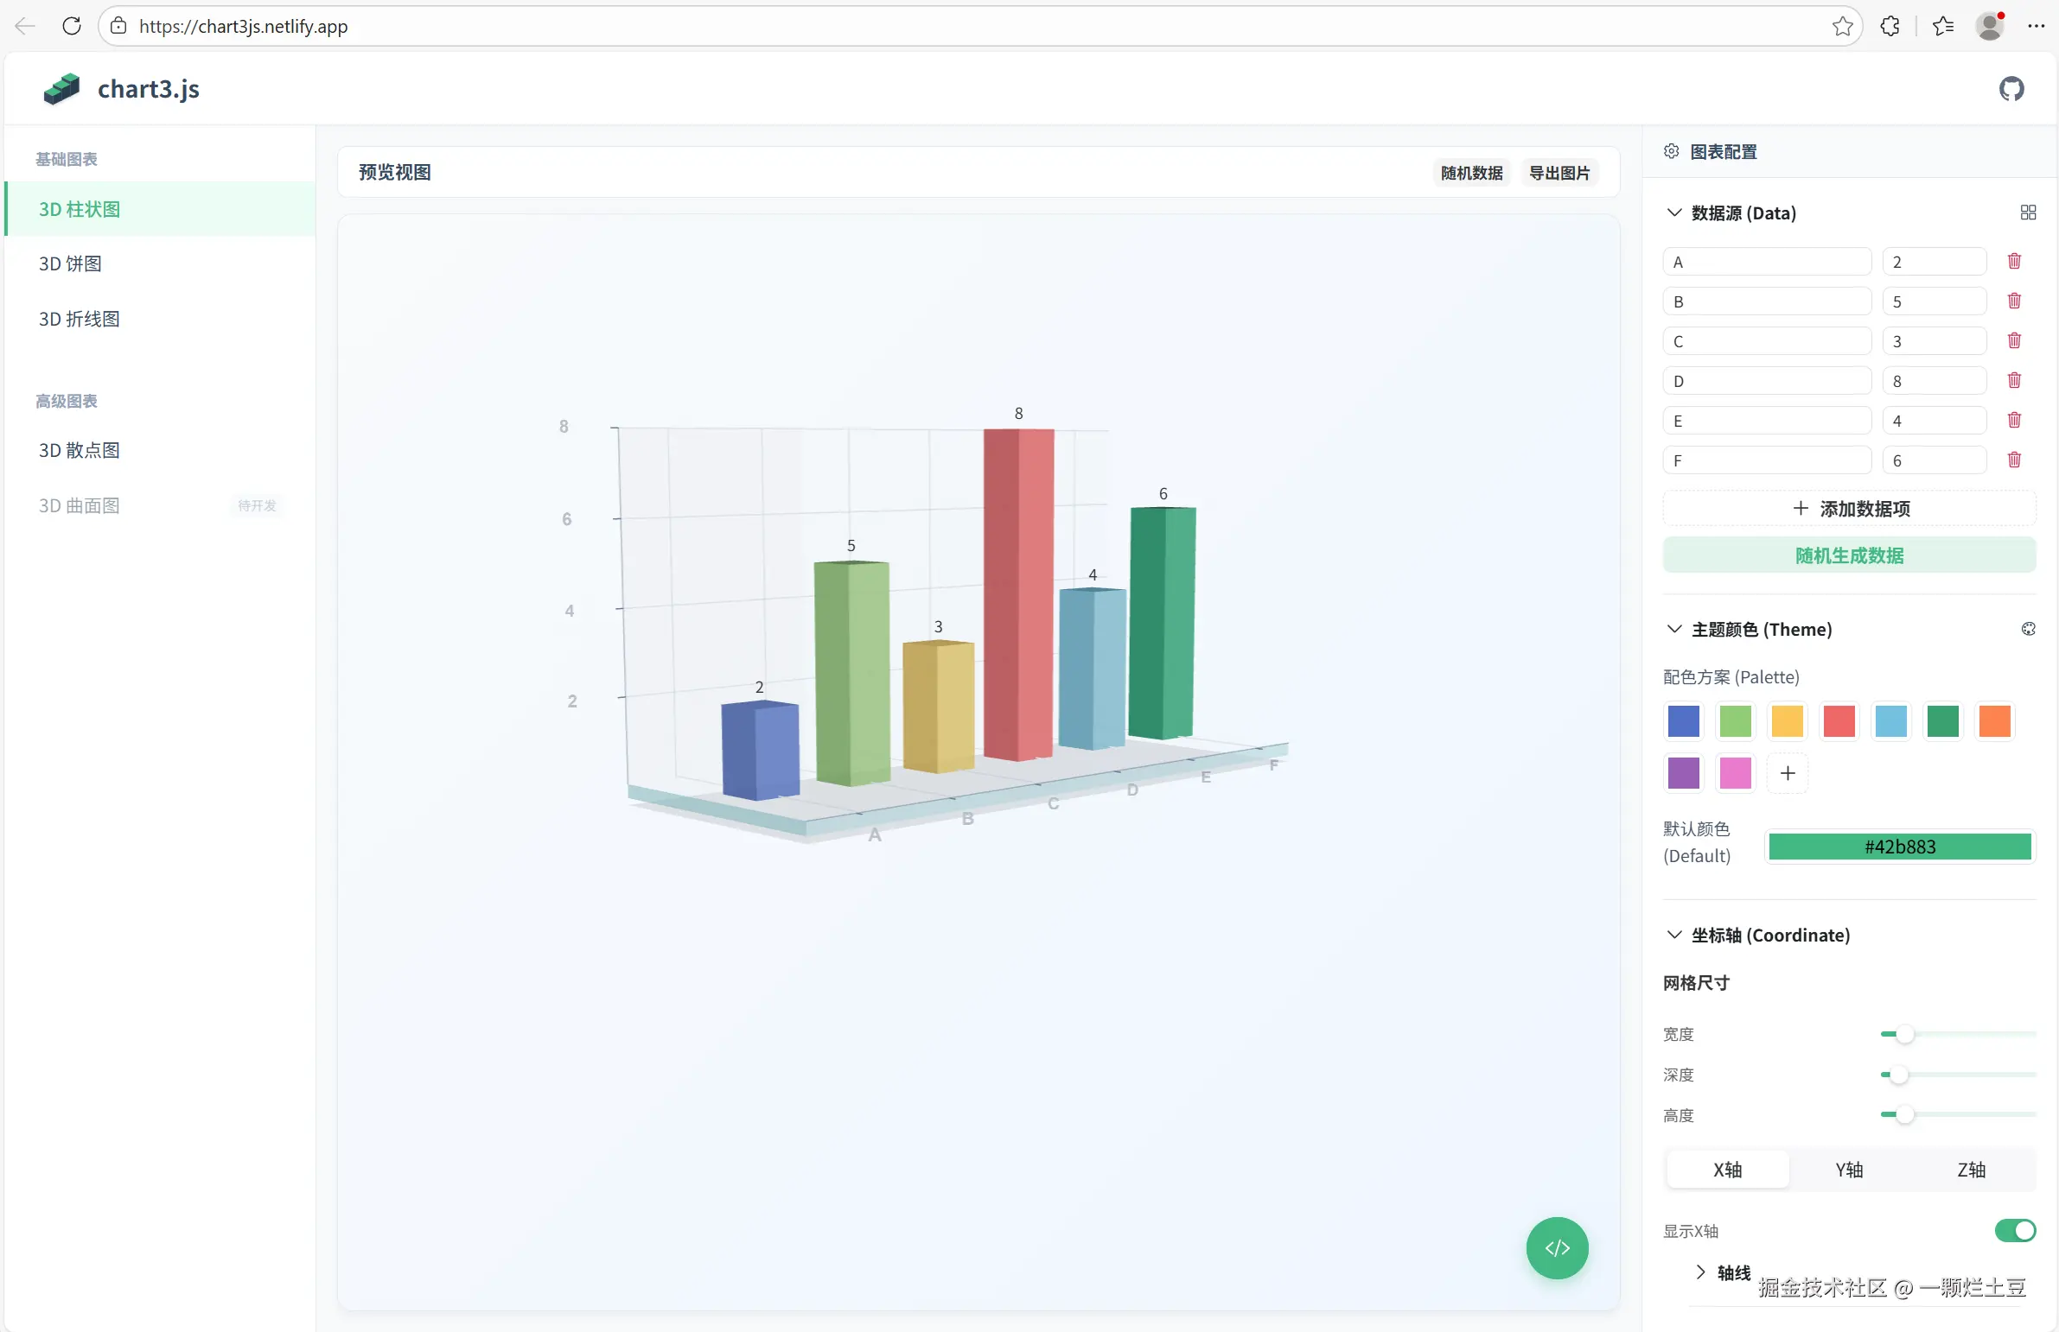
Task: Delete data row A with trash icon
Action: coord(2014,261)
